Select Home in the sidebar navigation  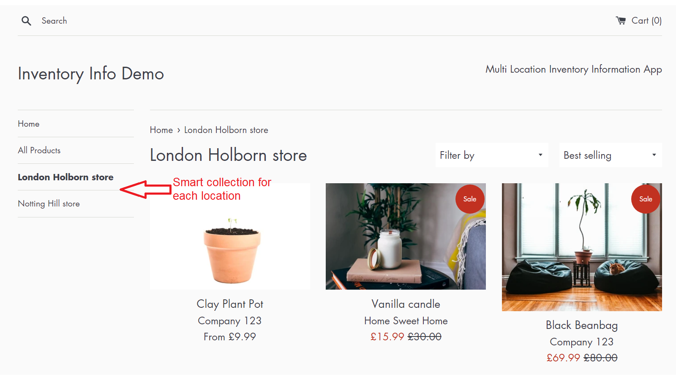coord(28,124)
